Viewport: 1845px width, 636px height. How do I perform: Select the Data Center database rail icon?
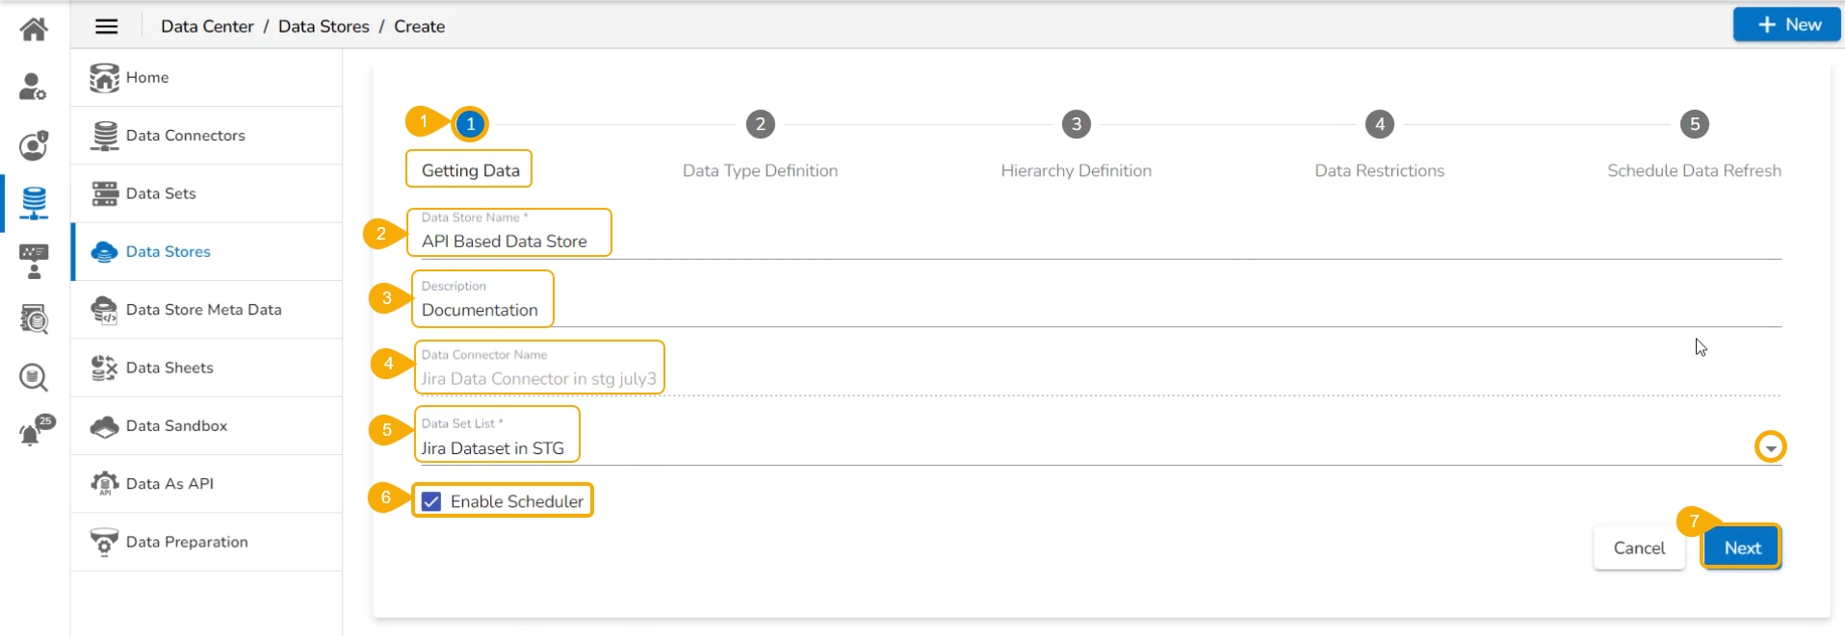pyautogui.click(x=34, y=203)
